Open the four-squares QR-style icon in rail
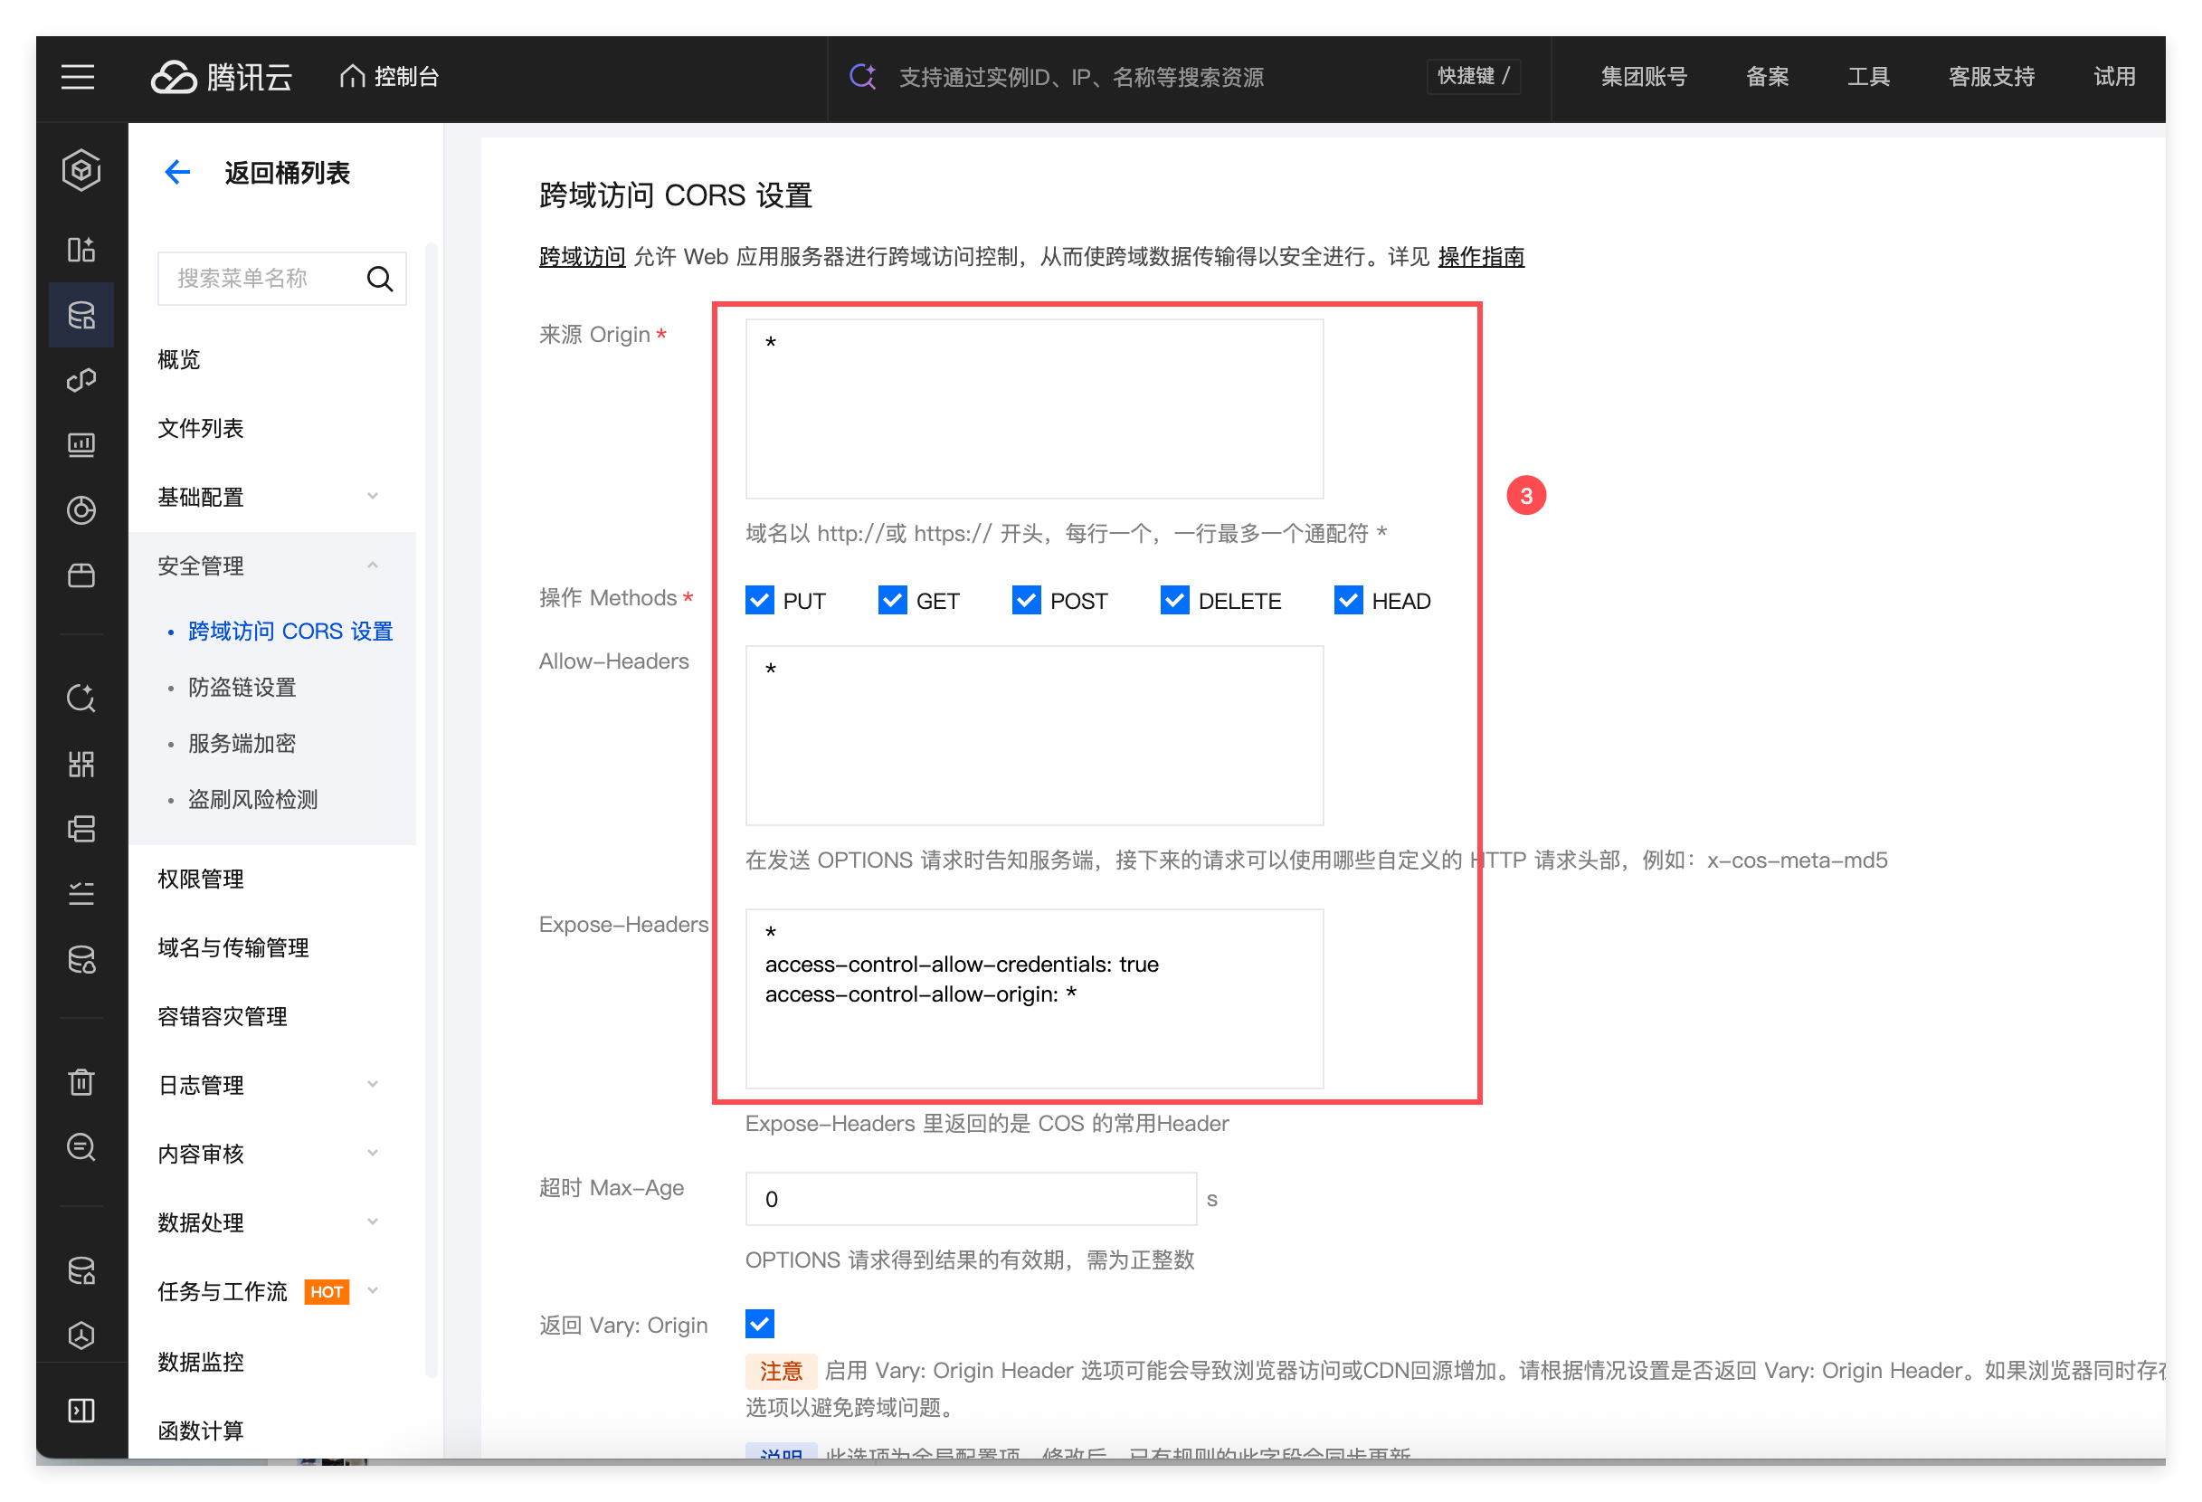The height and width of the screenshot is (1502, 2202). pos(81,765)
